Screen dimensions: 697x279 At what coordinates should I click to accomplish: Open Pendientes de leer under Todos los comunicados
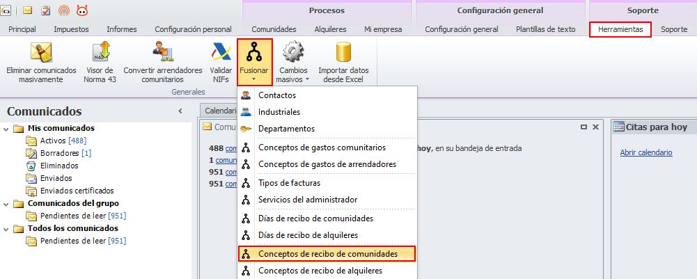[83, 241]
